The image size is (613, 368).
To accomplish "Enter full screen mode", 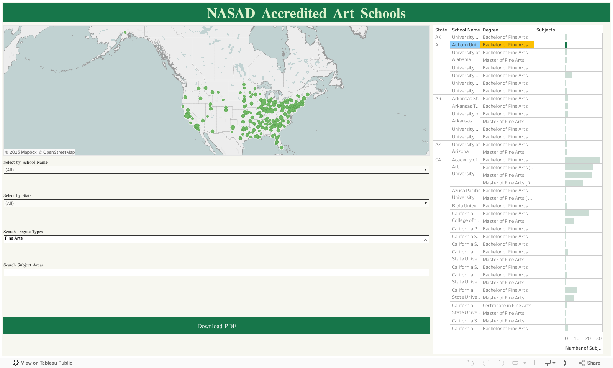I will pos(567,363).
